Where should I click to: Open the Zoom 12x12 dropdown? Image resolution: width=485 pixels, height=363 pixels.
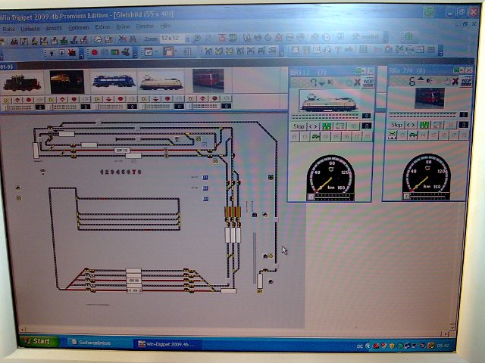pos(188,39)
